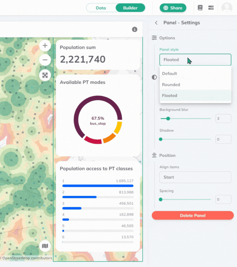Click the info icon above the map

click(x=135, y=29)
